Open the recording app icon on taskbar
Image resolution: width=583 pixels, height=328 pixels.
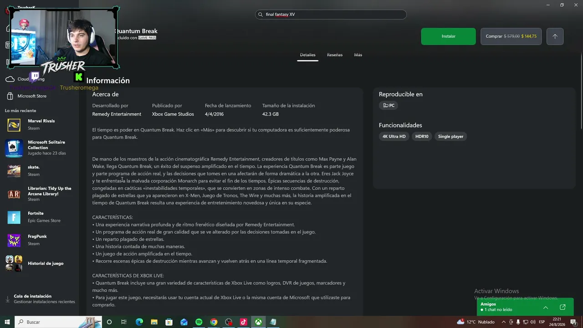click(229, 322)
